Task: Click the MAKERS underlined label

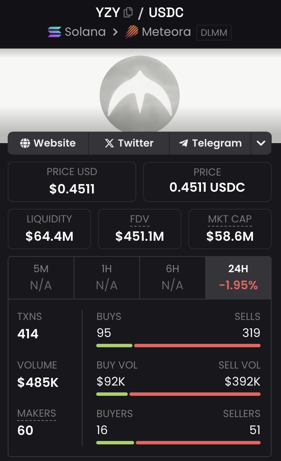Action: coord(37,414)
